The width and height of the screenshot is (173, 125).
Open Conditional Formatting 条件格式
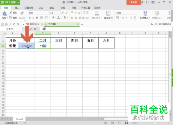click(145, 15)
